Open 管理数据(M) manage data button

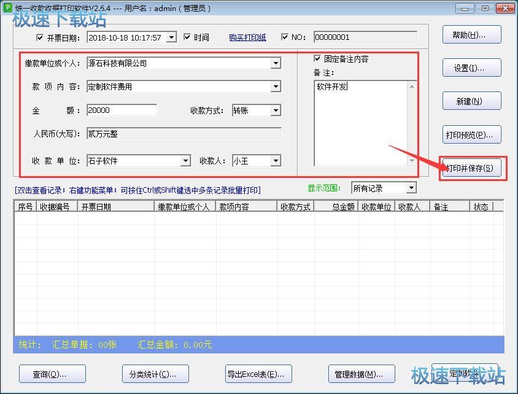coord(361,374)
